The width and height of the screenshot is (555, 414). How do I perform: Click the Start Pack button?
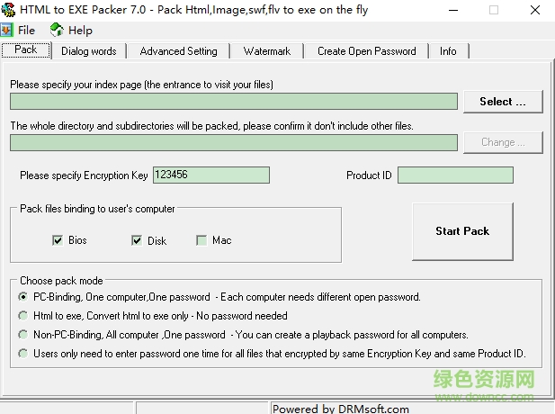[462, 231]
